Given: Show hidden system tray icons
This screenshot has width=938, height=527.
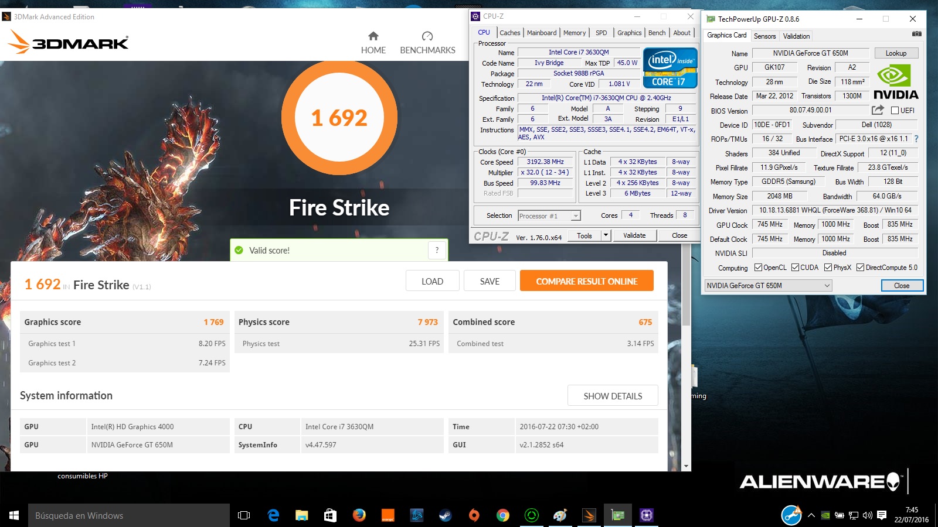Looking at the screenshot, I should tap(811, 515).
